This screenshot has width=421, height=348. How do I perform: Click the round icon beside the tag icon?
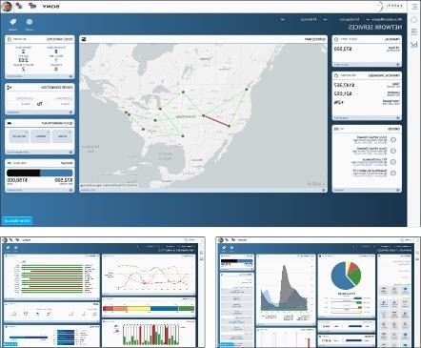pyautogui.click(x=30, y=22)
